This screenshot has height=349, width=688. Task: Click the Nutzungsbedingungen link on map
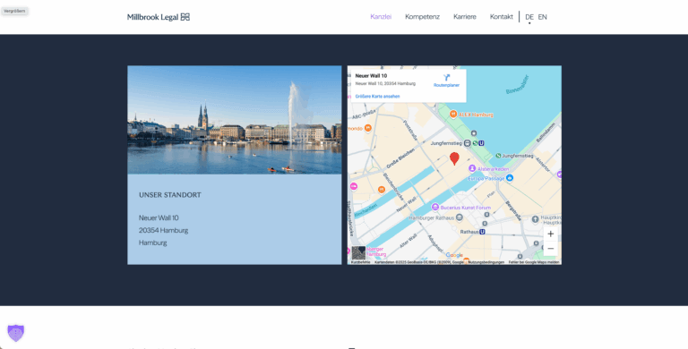[x=486, y=262]
